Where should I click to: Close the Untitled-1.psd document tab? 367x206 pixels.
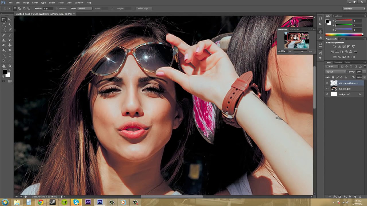click(74, 14)
